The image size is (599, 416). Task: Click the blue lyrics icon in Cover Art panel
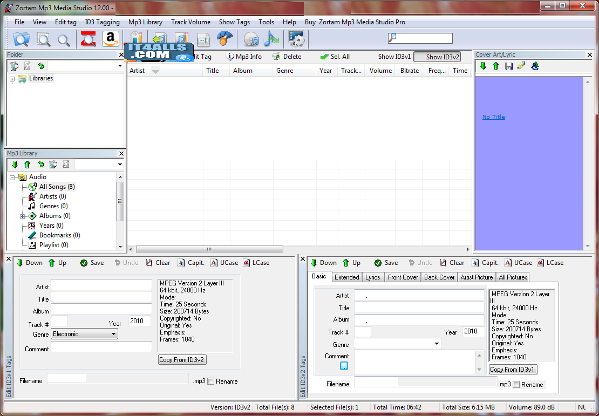pyautogui.click(x=535, y=66)
